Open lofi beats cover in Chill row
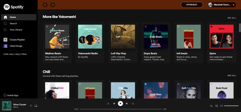This screenshot has width=241, height=112. click(x=90, y=90)
